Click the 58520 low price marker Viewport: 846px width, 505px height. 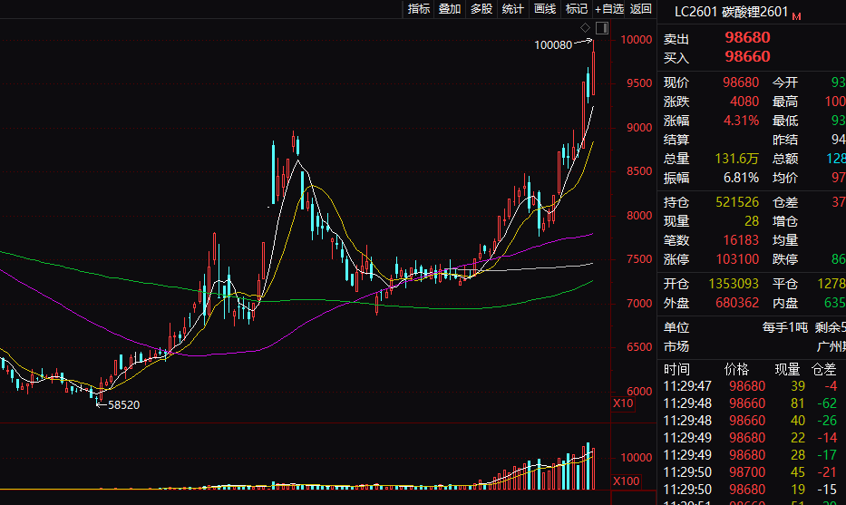[123, 404]
